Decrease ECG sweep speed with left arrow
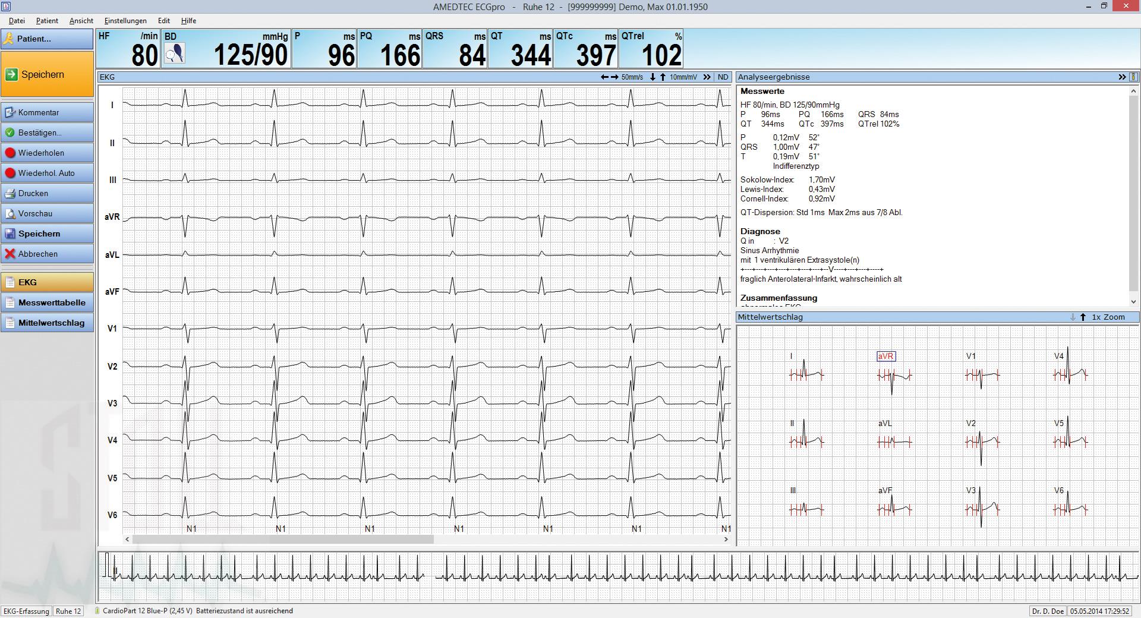Viewport: 1141px width, 618px height. (604, 77)
